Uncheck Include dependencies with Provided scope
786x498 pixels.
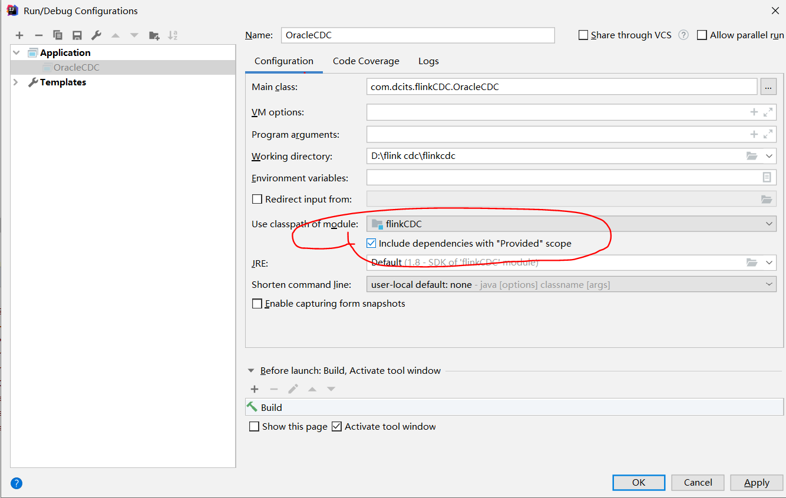[371, 243]
